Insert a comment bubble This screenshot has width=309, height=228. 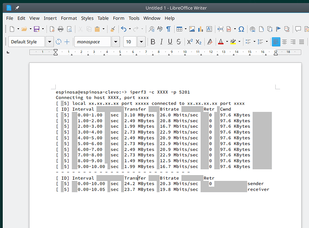[x=298, y=29]
